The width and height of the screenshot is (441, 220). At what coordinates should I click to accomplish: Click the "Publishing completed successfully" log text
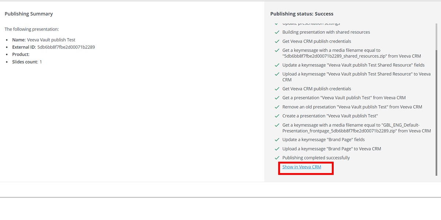click(x=316, y=158)
